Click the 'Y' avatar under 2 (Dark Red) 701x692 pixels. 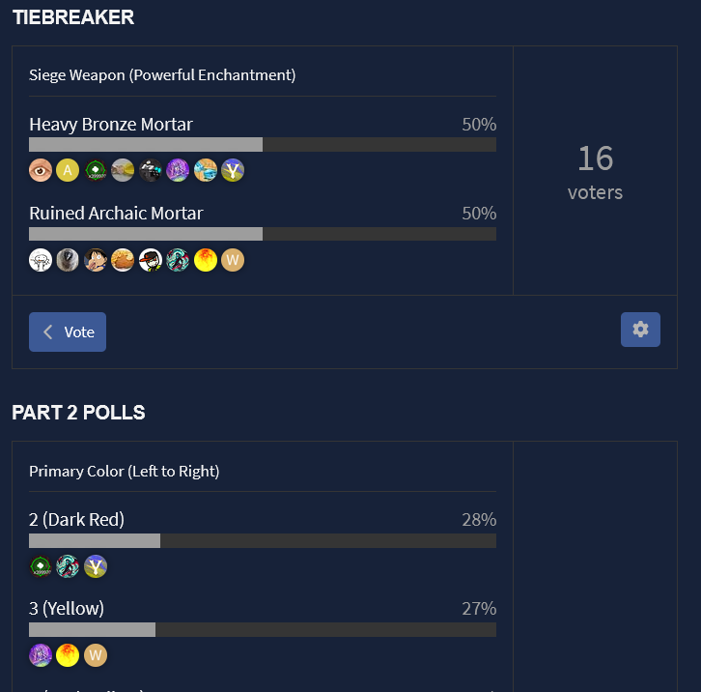[x=95, y=566]
